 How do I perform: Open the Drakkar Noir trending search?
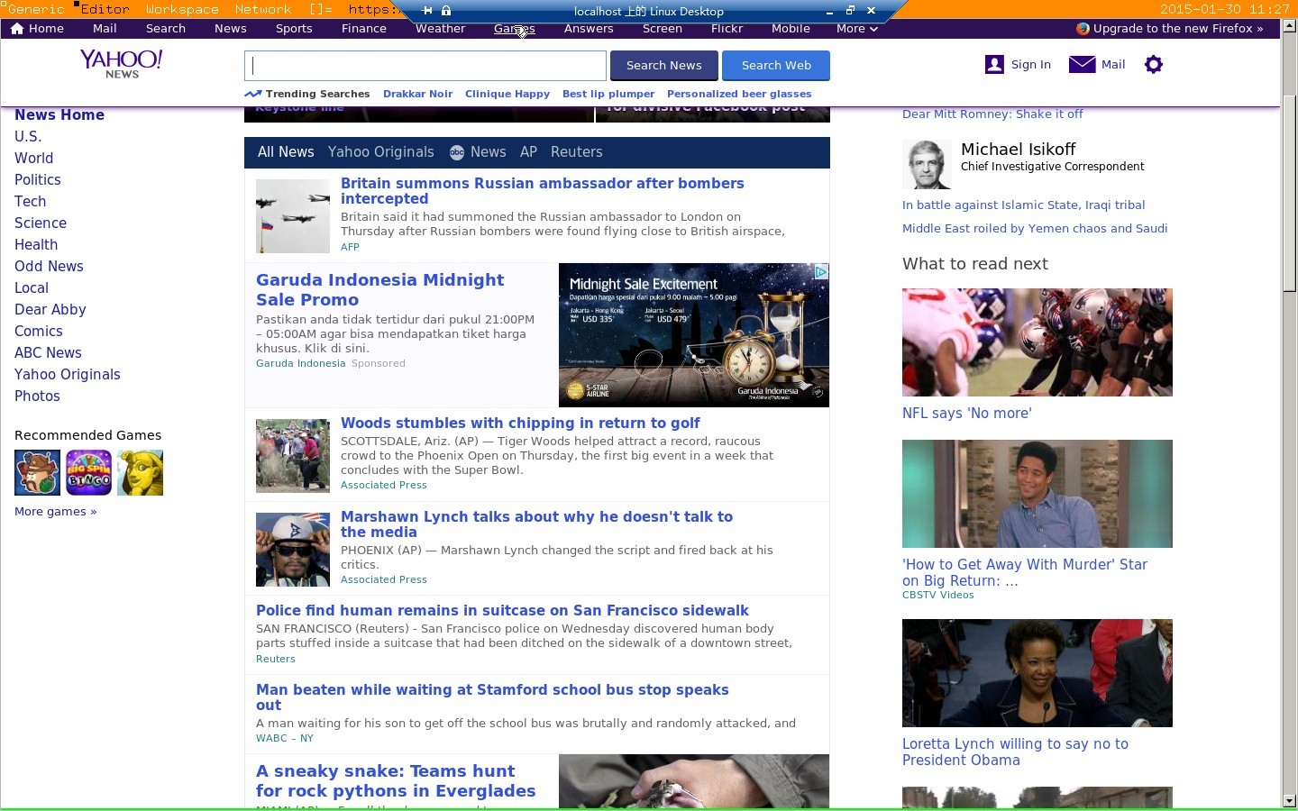(418, 94)
